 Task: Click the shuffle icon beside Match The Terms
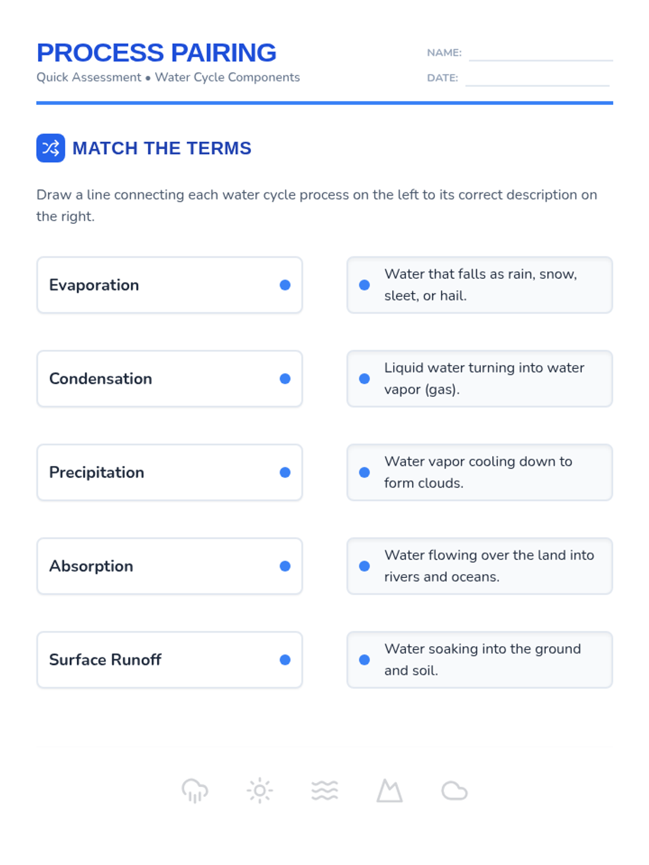point(51,148)
